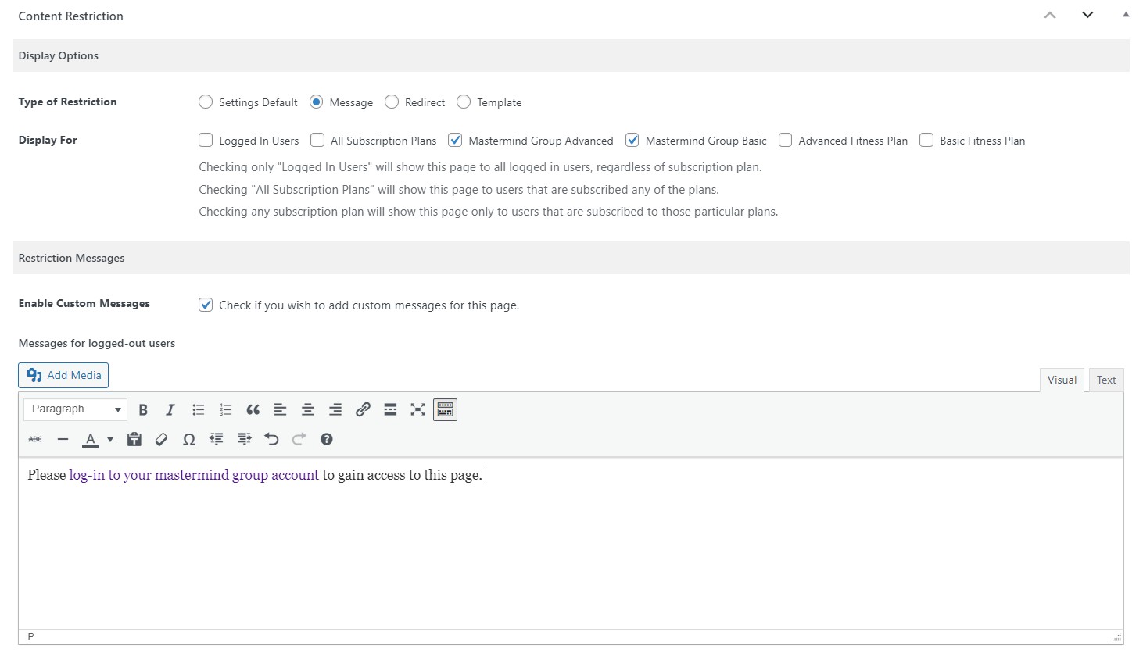Click the P element path indicator

pyautogui.click(x=31, y=637)
